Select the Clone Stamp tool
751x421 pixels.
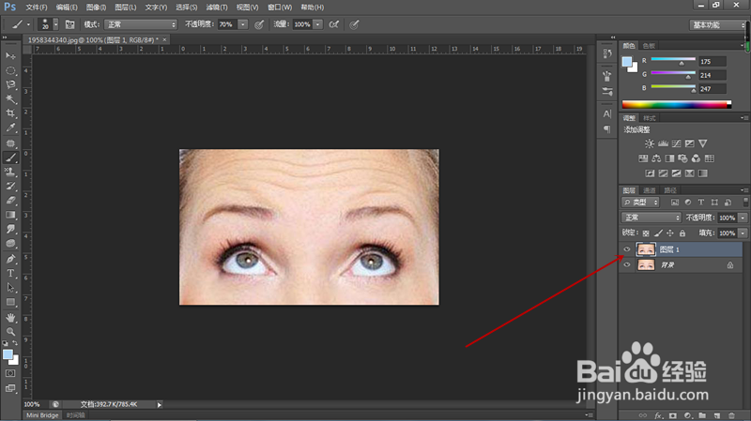coord(10,172)
